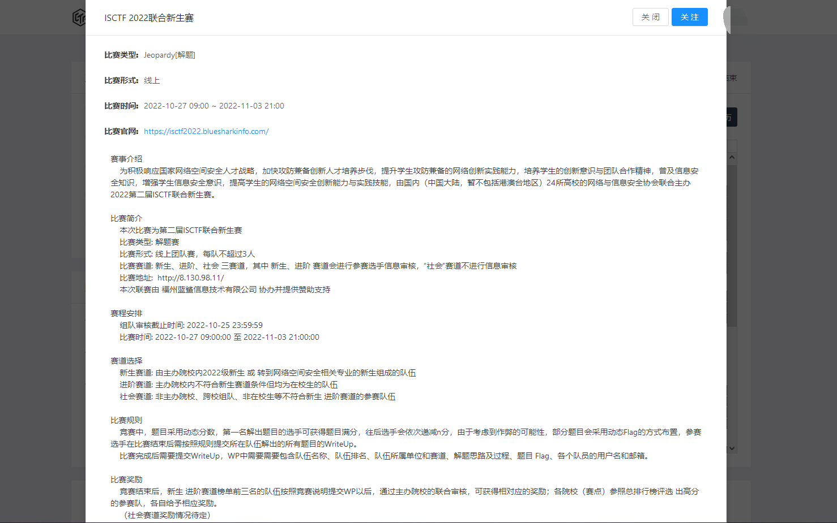Click the user avatar at top right

click(x=736, y=18)
